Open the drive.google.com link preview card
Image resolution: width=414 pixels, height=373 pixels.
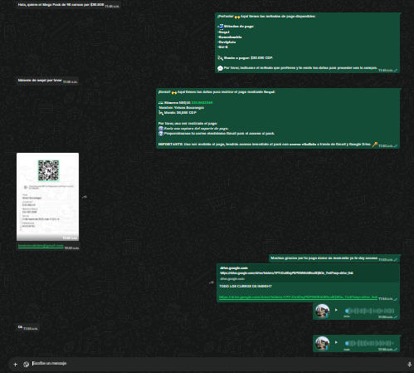point(308,273)
